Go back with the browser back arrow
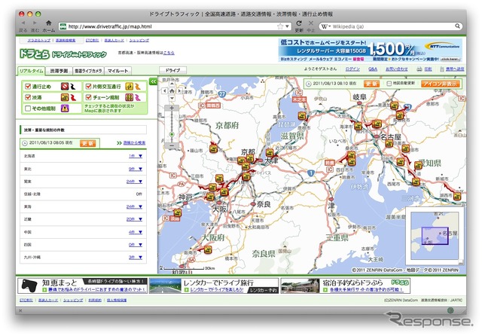Image resolution: width=482 pixels, height=336 pixels. click(23, 23)
